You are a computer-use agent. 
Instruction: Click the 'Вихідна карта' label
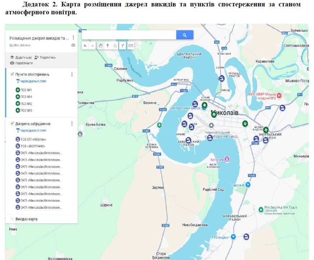(26, 219)
